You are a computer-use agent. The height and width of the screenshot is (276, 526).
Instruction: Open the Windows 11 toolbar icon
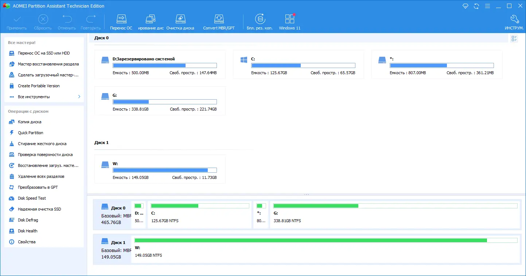pyautogui.click(x=289, y=21)
